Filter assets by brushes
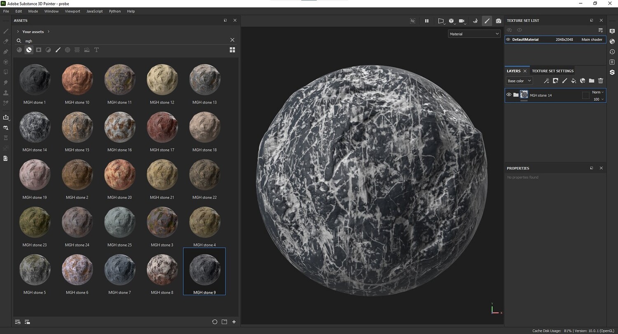This screenshot has height=334, width=618. click(58, 50)
